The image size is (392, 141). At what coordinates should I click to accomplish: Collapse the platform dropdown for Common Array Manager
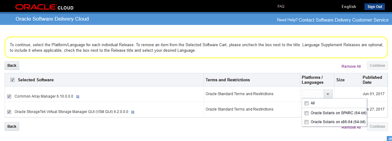coord(328,94)
